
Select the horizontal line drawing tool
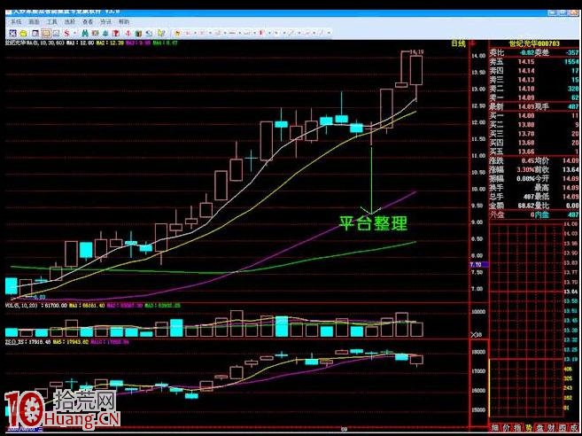click(x=232, y=34)
